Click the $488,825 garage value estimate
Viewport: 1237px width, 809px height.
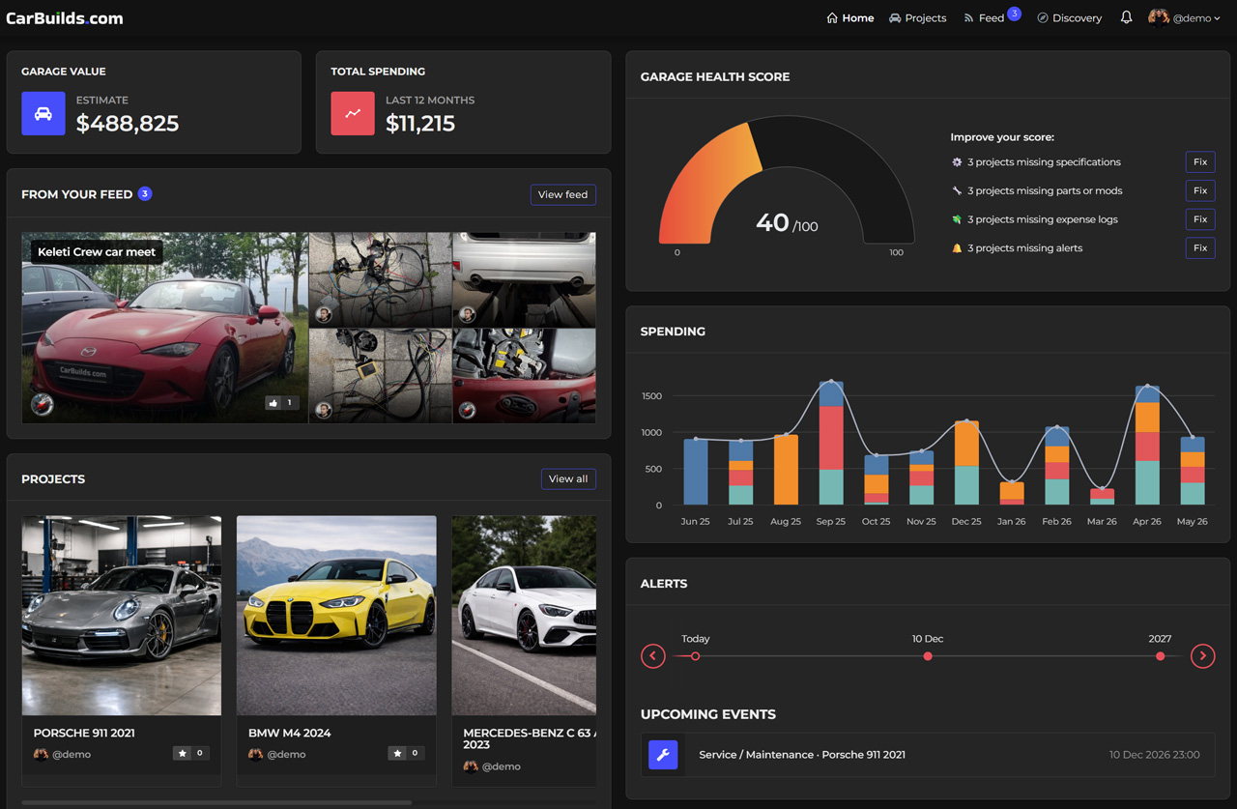click(128, 124)
